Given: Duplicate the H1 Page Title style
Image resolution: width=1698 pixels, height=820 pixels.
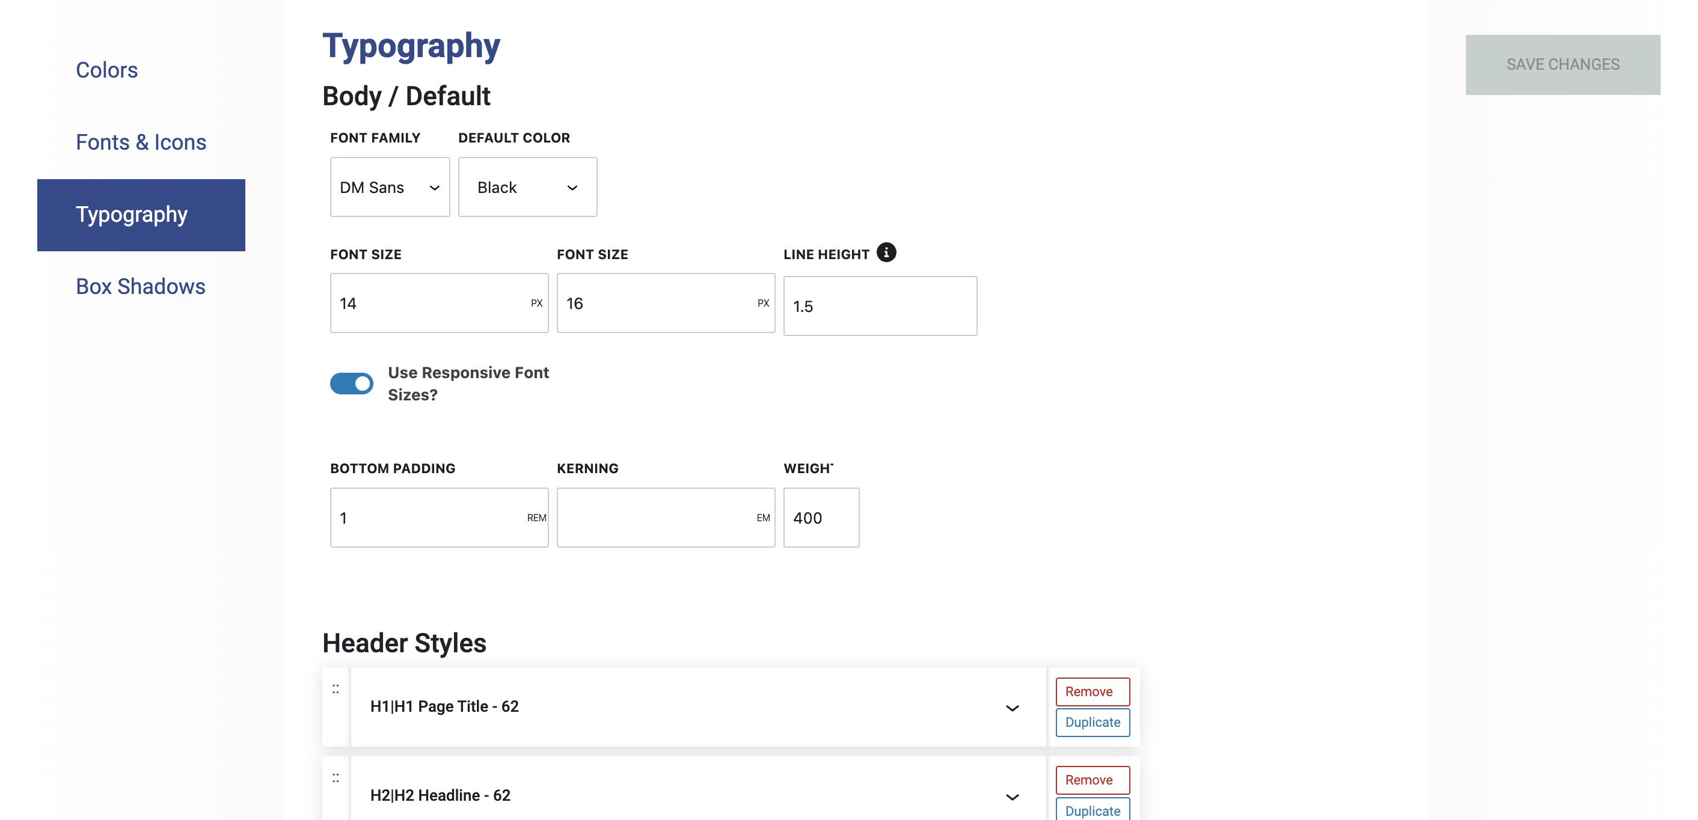Looking at the screenshot, I should click(x=1093, y=723).
